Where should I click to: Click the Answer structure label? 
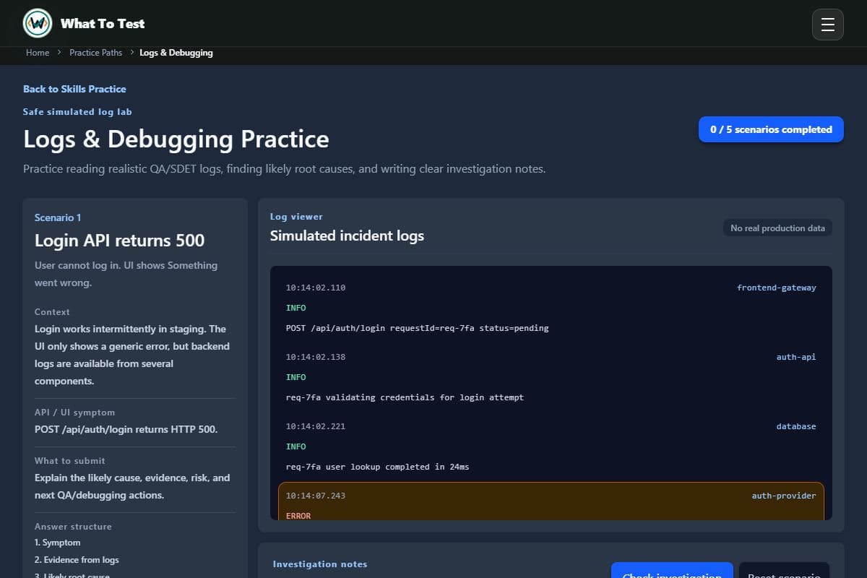pos(73,527)
